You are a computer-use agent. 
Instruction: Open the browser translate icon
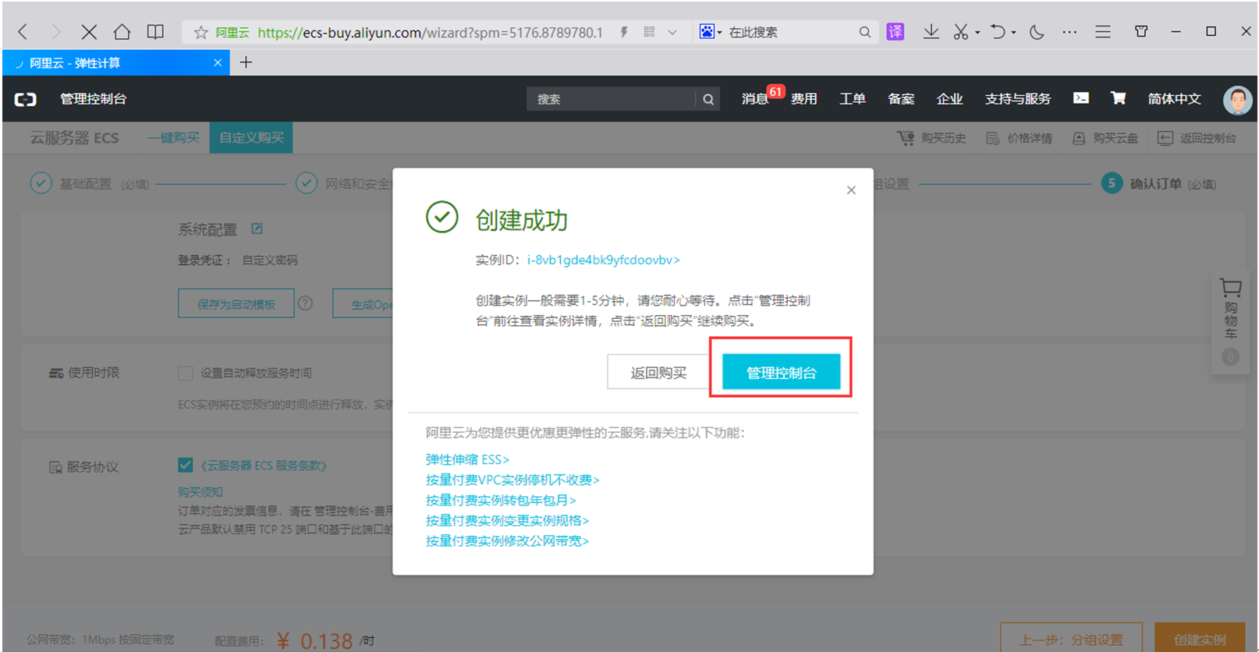pos(895,32)
